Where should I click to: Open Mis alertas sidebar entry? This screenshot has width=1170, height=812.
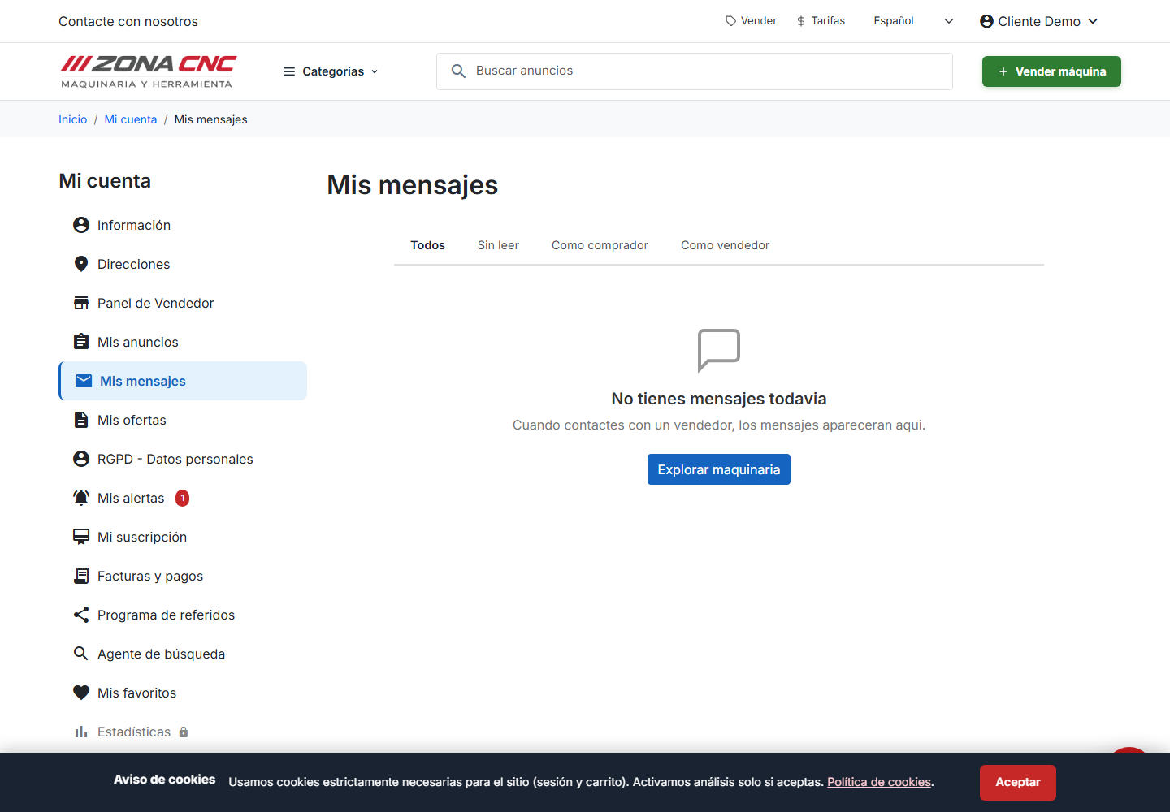[x=183, y=498]
